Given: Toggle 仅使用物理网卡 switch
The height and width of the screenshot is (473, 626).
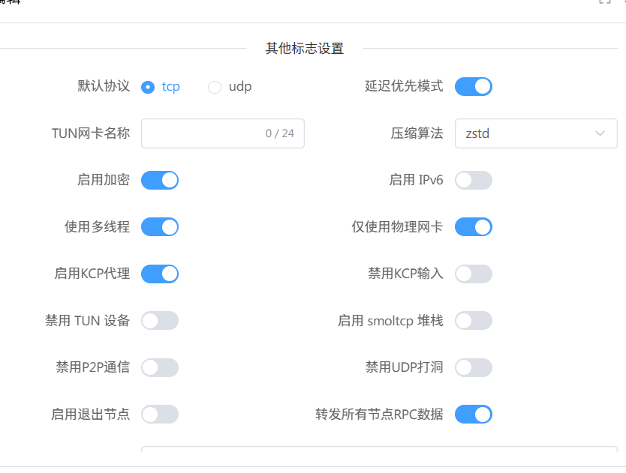Looking at the screenshot, I should coord(473,226).
